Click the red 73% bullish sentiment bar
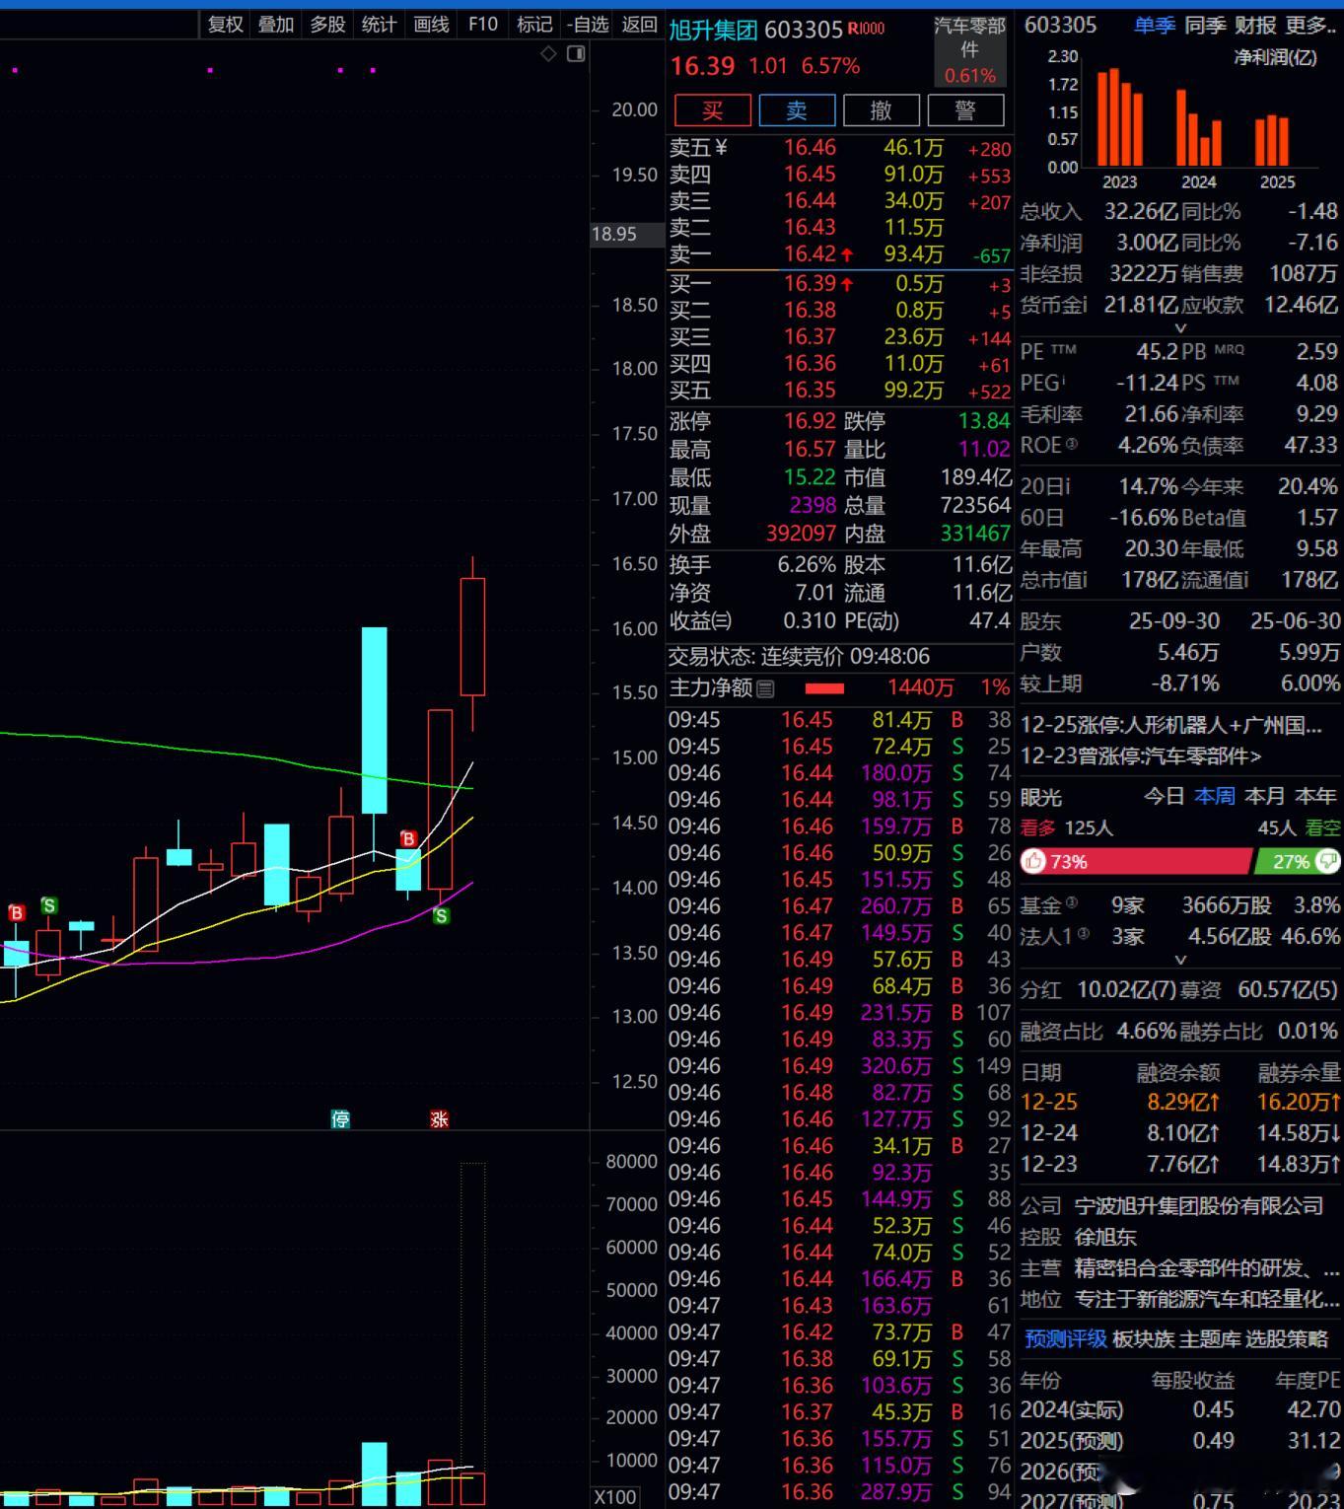Image resolution: width=1344 pixels, height=1509 pixels. tap(1135, 861)
